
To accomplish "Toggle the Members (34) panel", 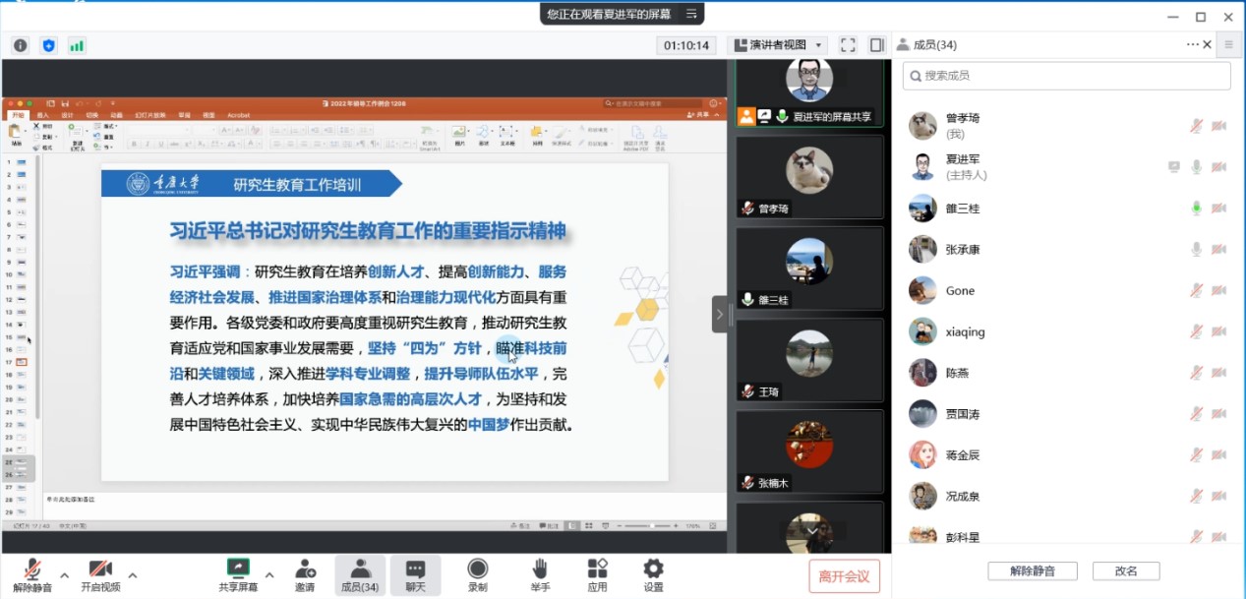I will pos(360,574).
